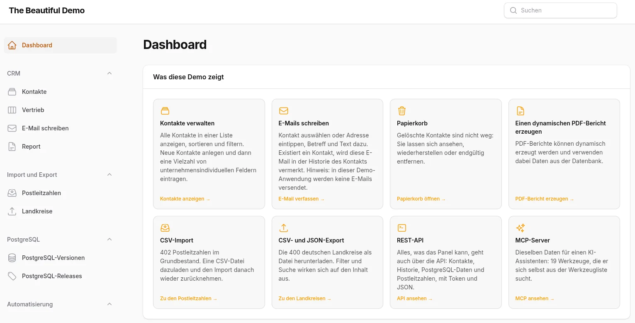The height and width of the screenshot is (323, 635).
Task: Click the sparkles icon on MCP-Server card
Action: click(520, 228)
